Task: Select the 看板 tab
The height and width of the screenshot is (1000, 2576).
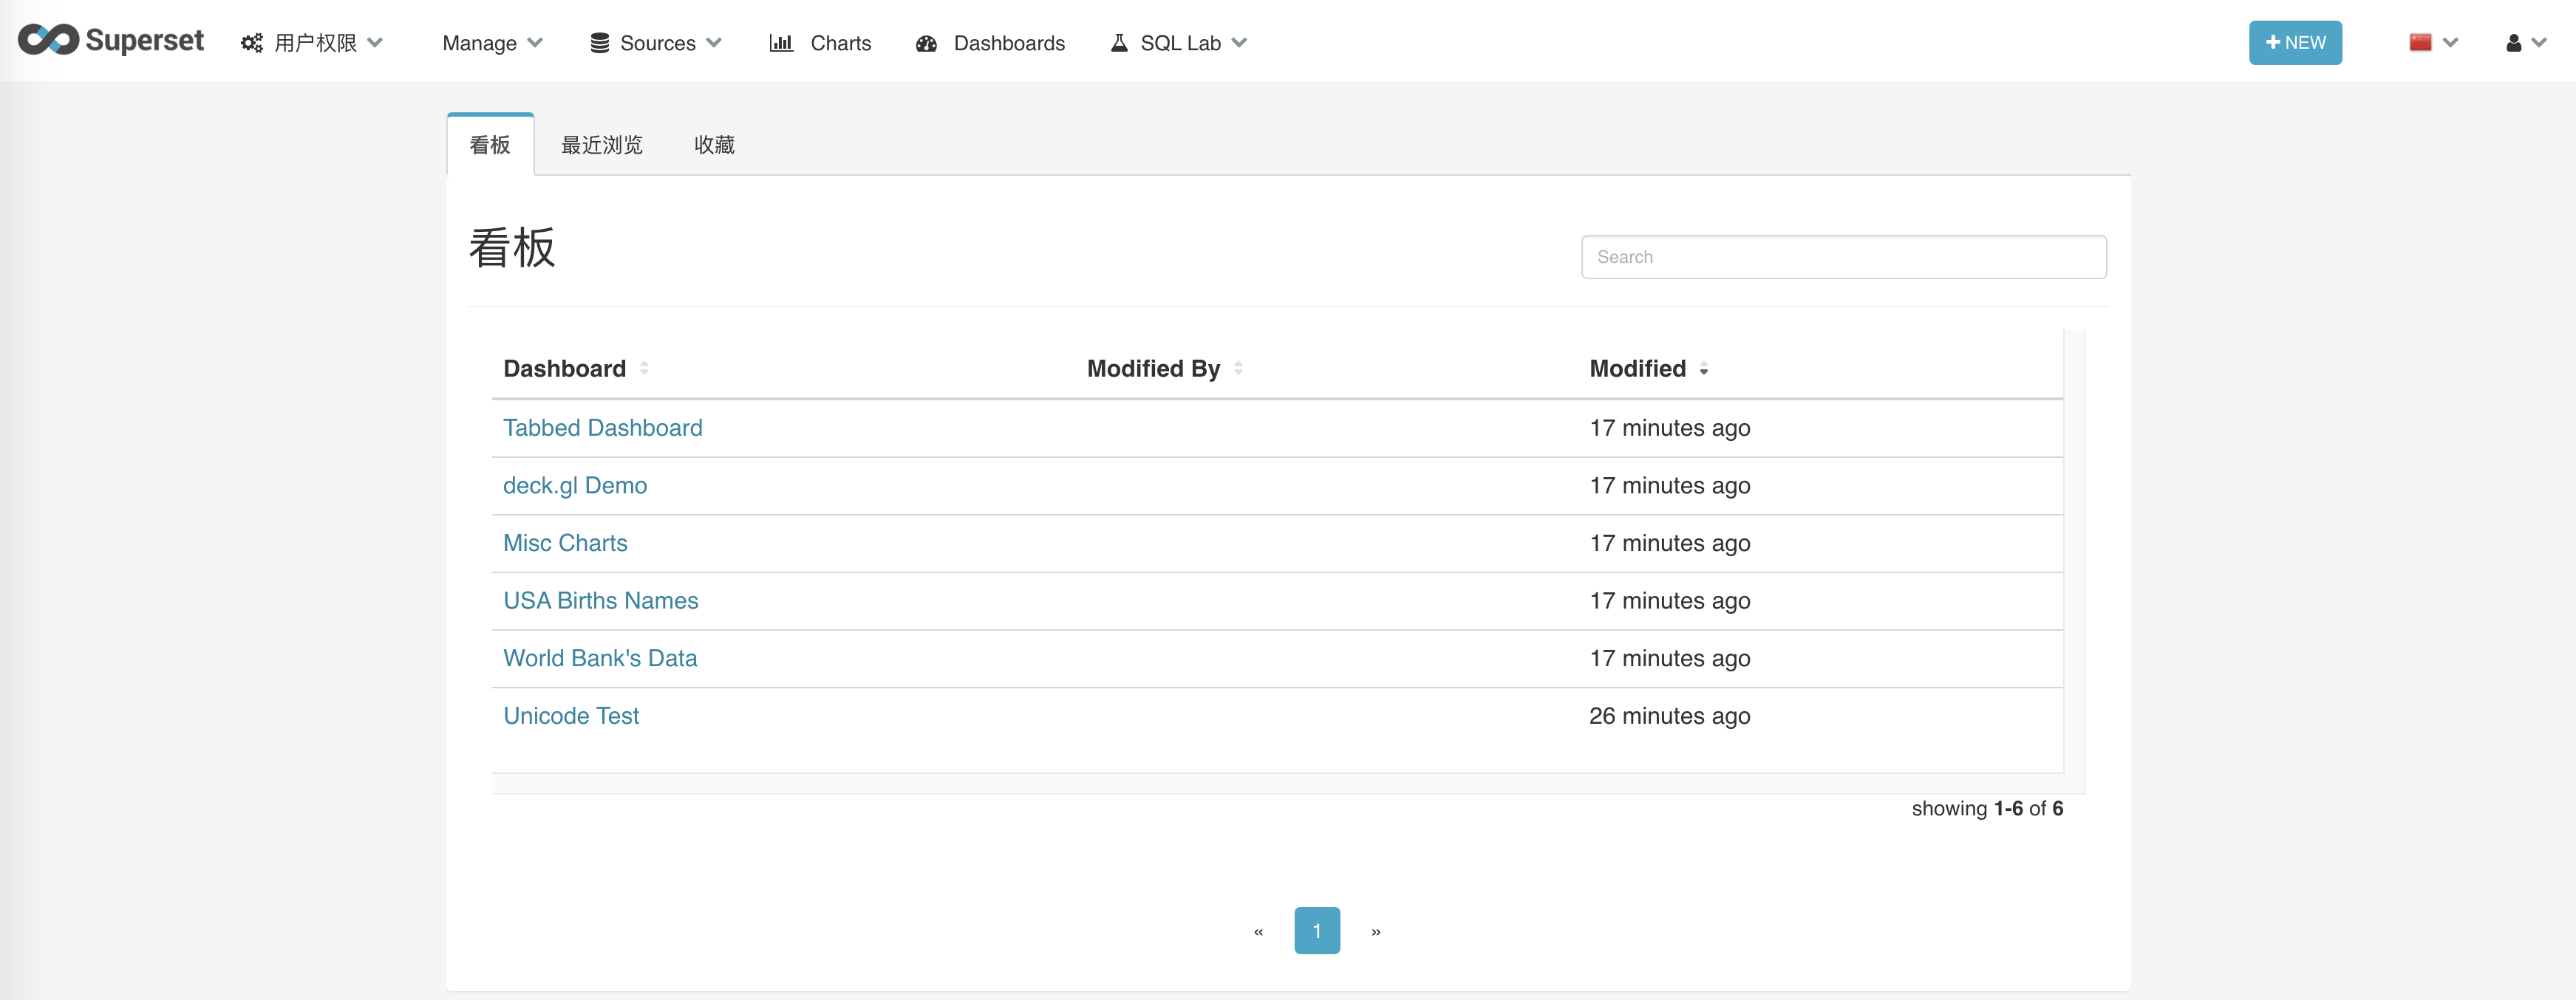Action: (x=490, y=145)
